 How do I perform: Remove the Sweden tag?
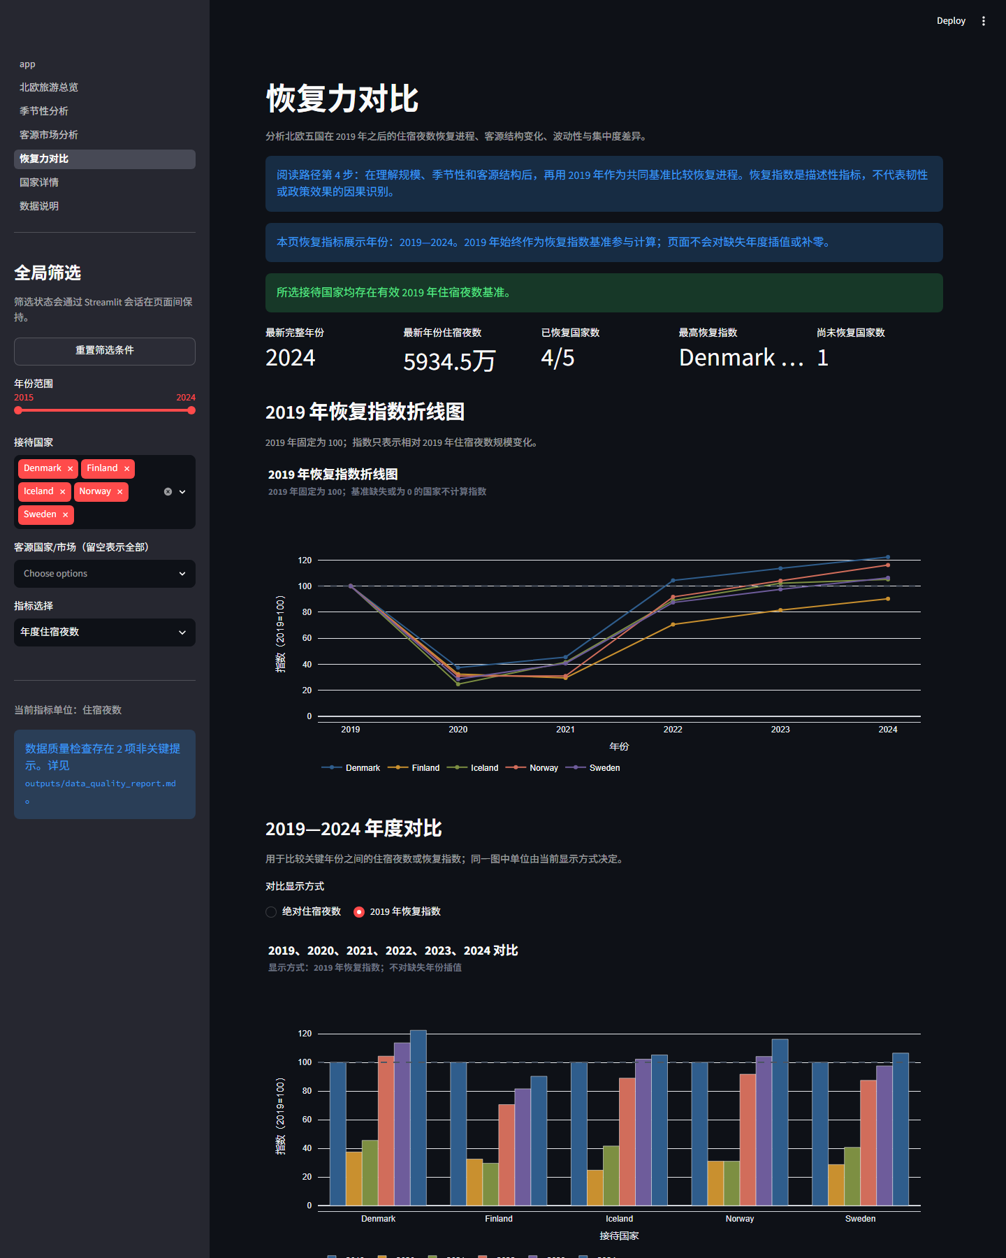66,515
